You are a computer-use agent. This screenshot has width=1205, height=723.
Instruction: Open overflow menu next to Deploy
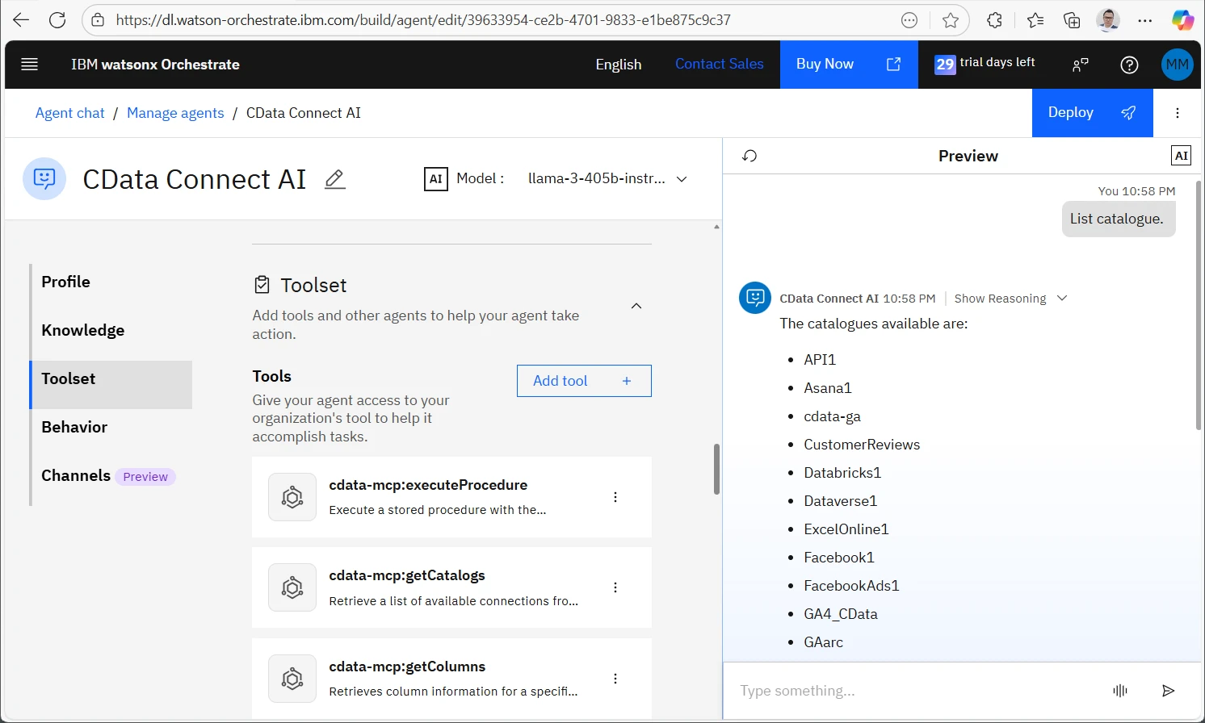(x=1178, y=113)
